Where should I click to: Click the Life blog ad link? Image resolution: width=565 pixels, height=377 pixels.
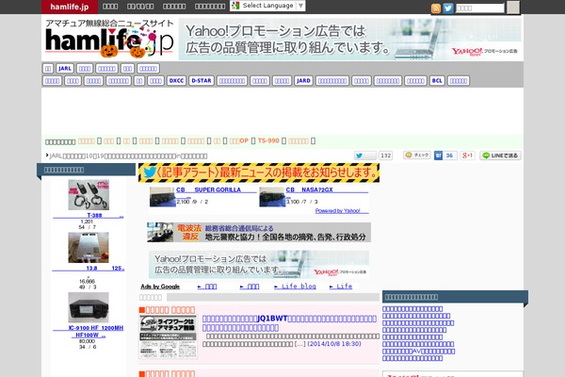[295, 287]
